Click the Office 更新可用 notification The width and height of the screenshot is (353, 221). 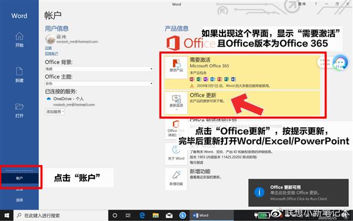click(x=298, y=193)
